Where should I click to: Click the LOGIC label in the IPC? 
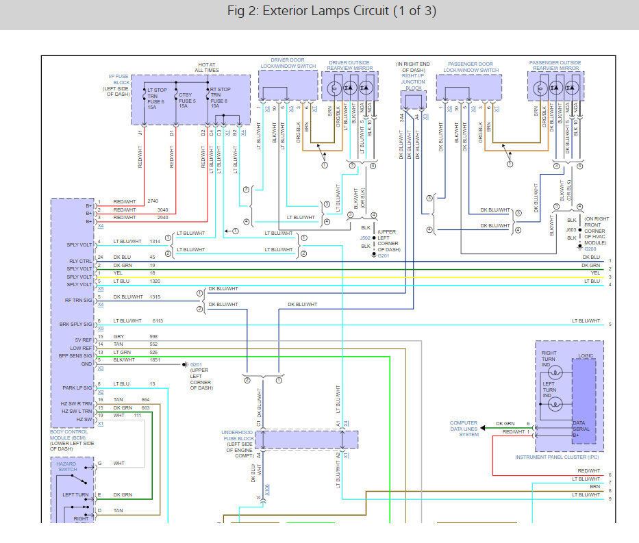point(586,355)
